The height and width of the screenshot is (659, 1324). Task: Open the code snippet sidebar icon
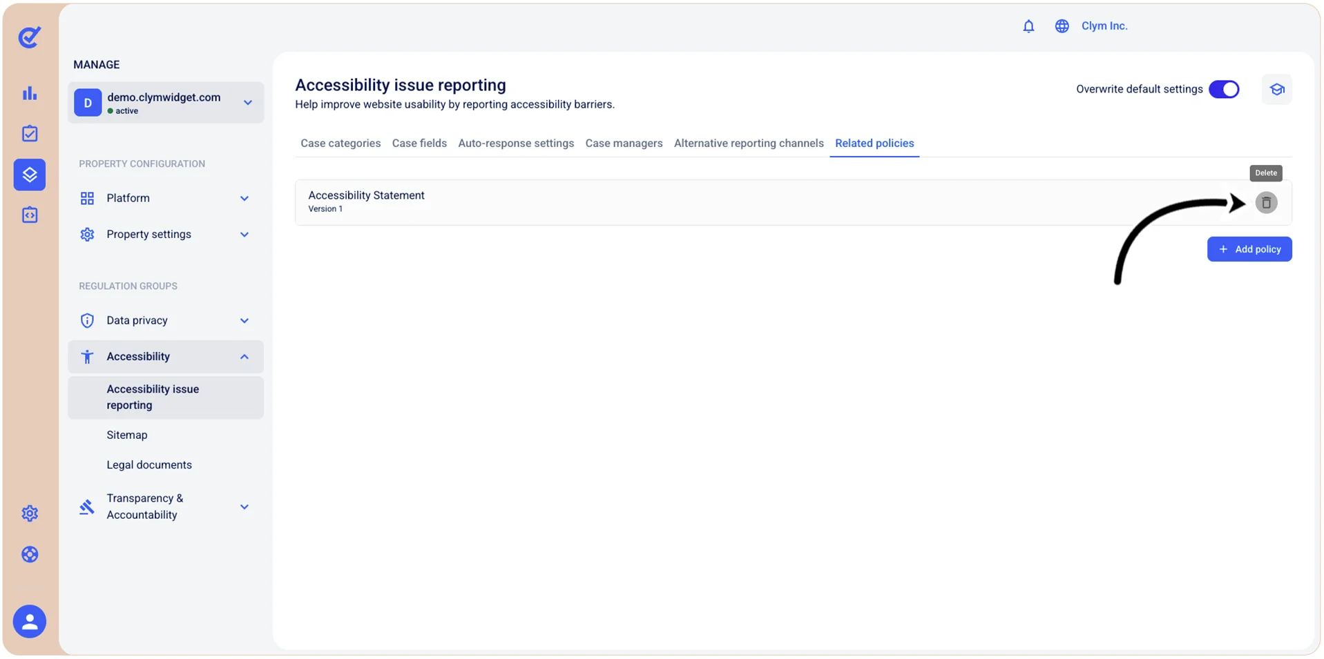[x=30, y=215]
